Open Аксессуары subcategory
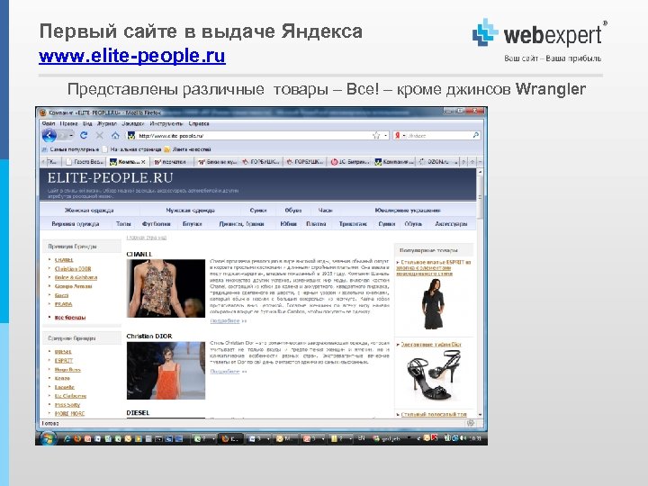Viewport: 648px width, 486px height. pyautogui.click(x=451, y=223)
